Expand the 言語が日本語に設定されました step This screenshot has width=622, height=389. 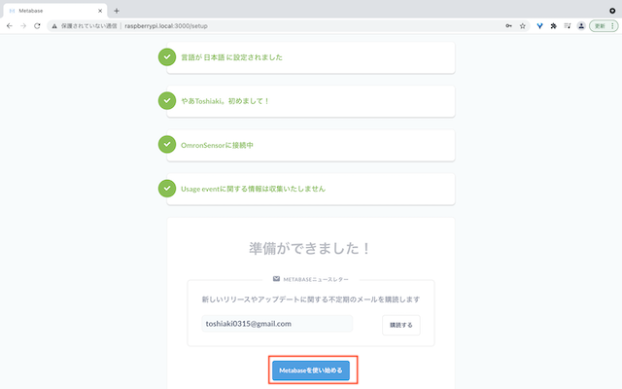pos(311,57)
